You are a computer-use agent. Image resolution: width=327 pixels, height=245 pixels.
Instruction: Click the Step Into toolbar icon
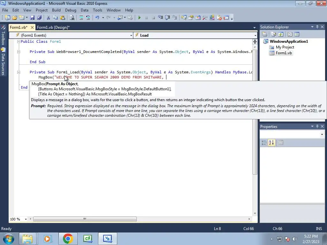[x=160, y=18]
